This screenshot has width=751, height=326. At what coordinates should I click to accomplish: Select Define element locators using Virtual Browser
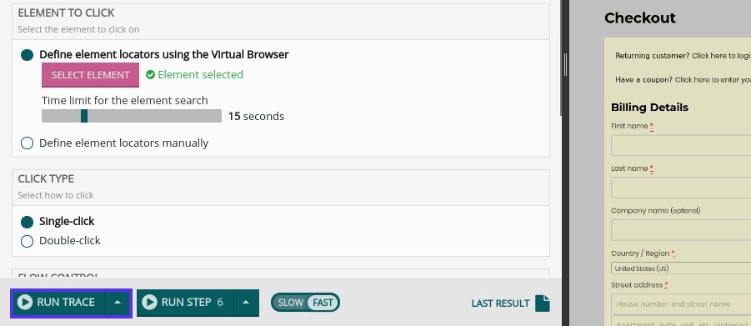[x=28, y=55]
